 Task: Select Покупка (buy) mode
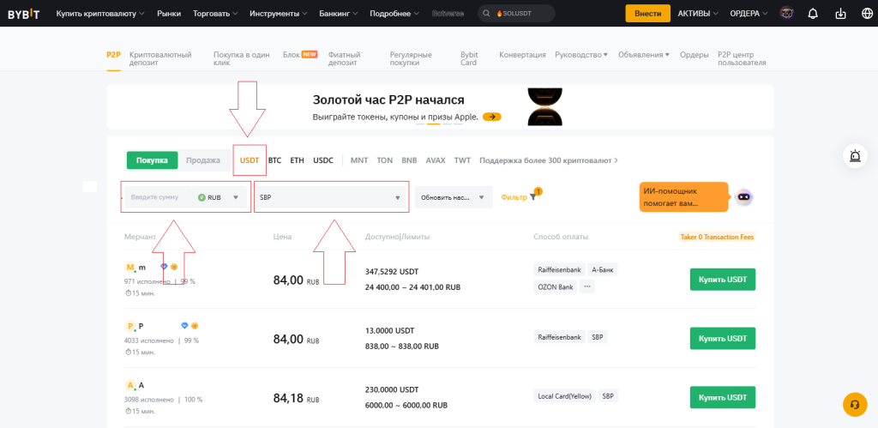[152, 160]
